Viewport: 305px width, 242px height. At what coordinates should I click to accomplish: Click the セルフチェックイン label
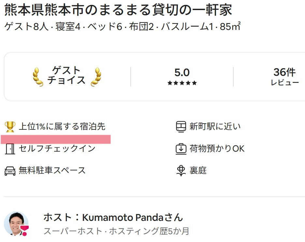point(57,149)
